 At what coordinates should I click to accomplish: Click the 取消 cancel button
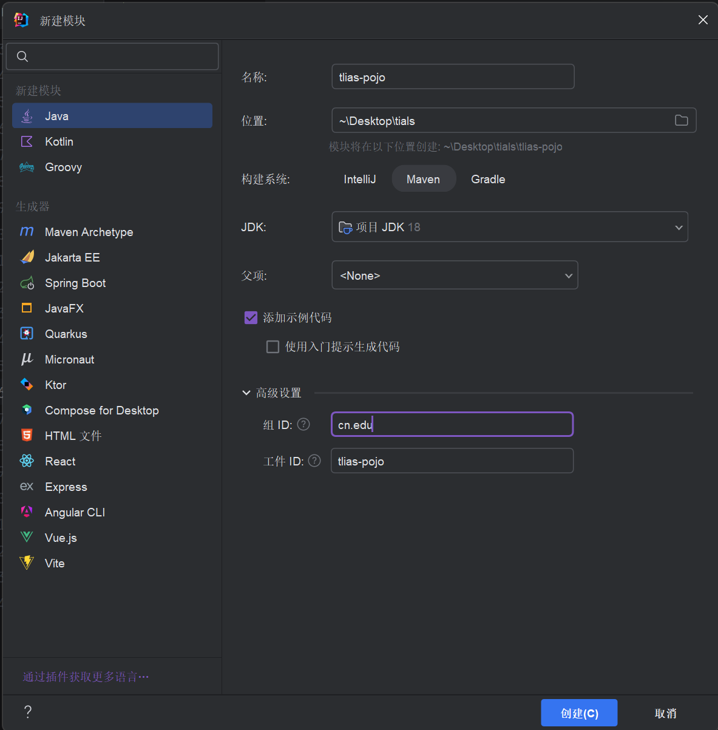point(665,713)
